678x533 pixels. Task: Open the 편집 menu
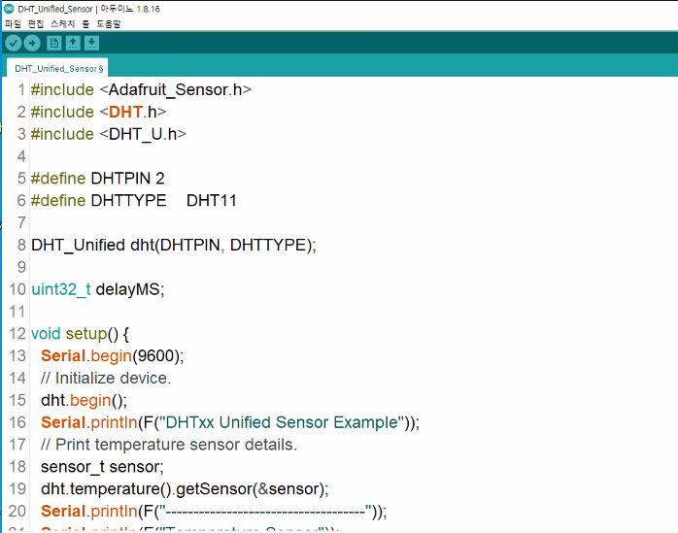(36, 23)
